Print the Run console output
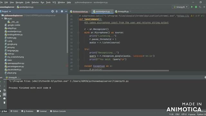The width and height of the screenshot is (206, 116). 5,99
